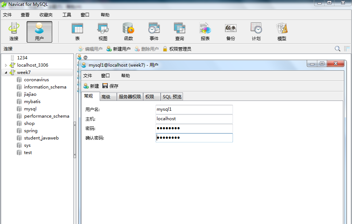Expand the localhost_3306 connection
Screen dimensions: 352x224
pos(6,65)
